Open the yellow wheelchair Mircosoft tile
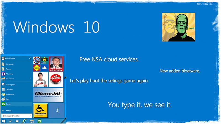The width and height of the screenshot is (221, 124). (41, 110)
